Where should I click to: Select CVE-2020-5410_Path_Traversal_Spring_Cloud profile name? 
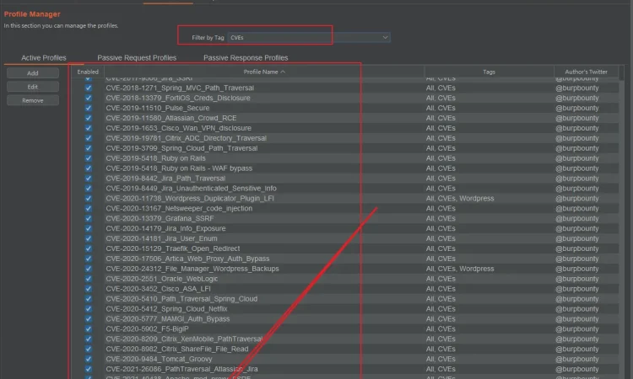(x=181, y=299)
